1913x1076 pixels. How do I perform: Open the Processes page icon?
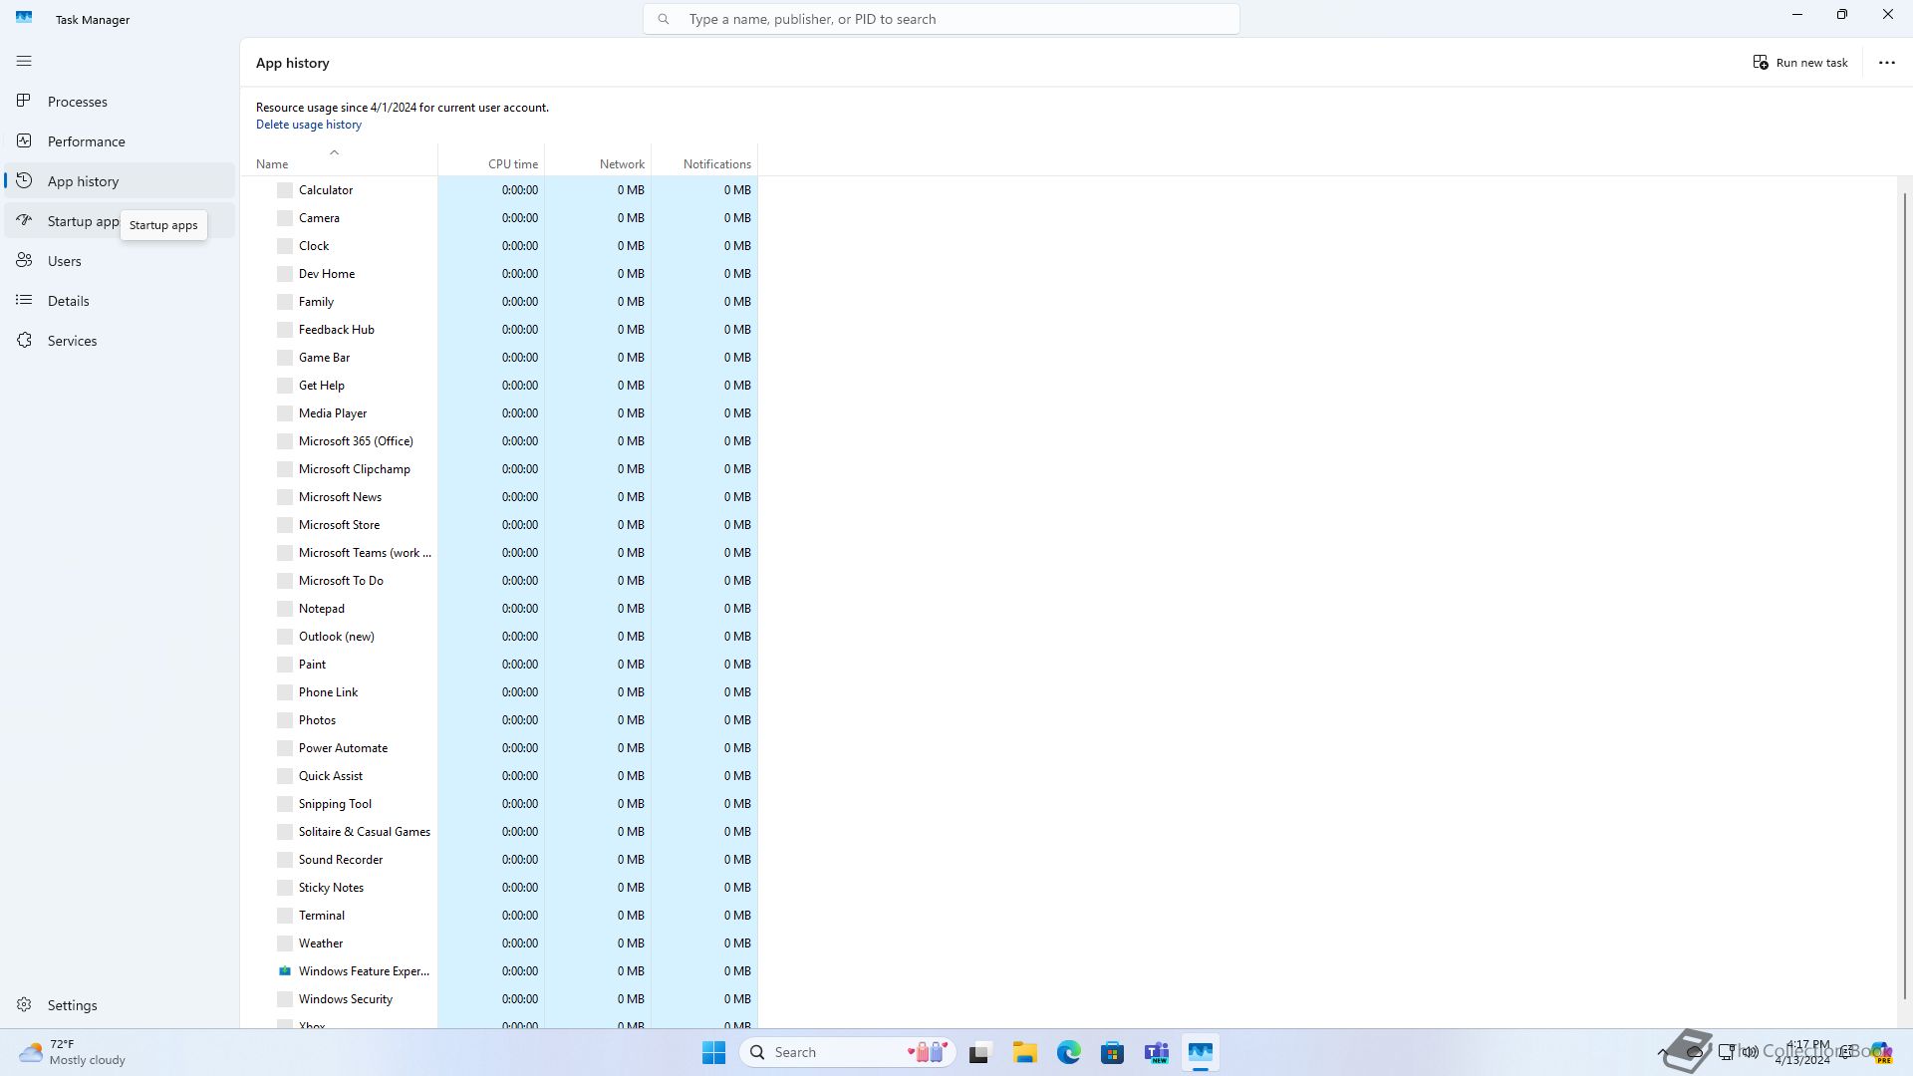tap(24, 101)
